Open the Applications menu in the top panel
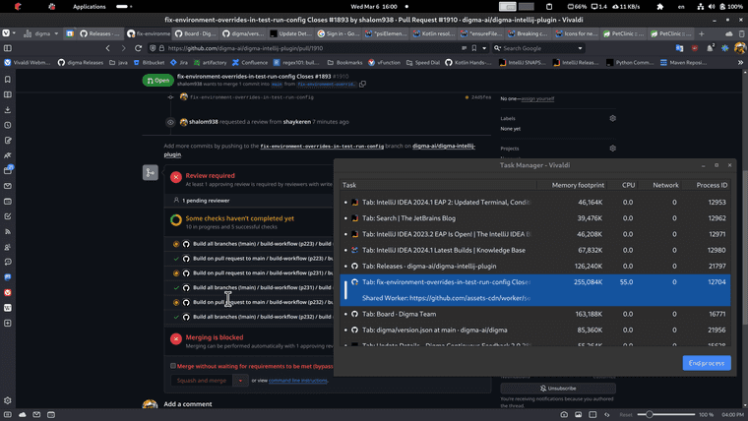748x421 pixels. point(90,7)
